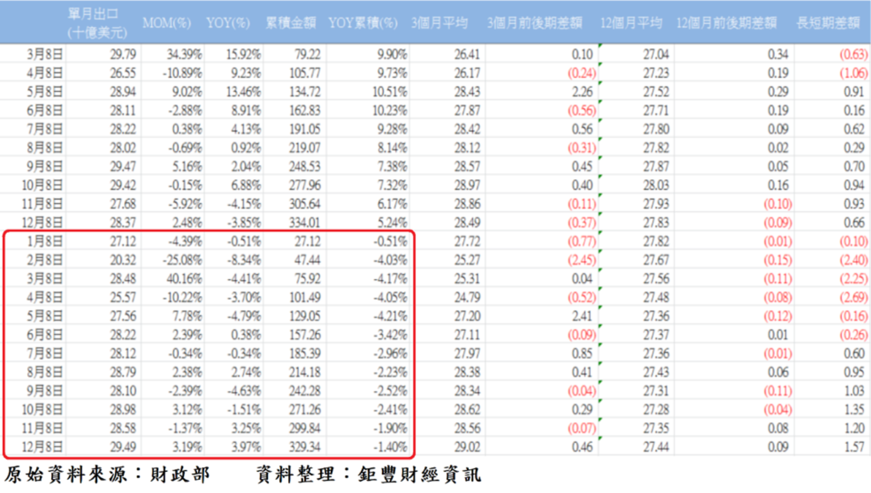Click the green corner marker on 27.04 cell
The height and width of the screenshot is (493, 871).
600,45
